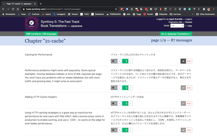Open the FREENANCE bookmark
Viewport: 217px width, 136px height.
[x=114, y=14]
